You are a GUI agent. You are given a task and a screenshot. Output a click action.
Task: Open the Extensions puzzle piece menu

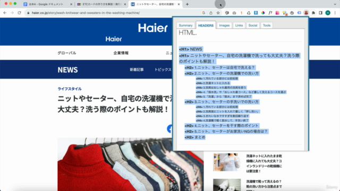pos(313,13)
